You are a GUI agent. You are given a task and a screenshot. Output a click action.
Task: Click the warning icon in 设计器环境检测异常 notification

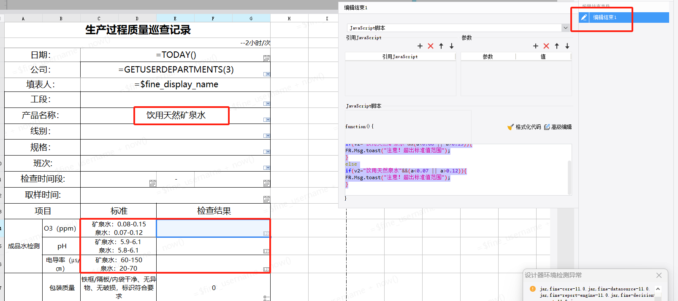pyautogui.click(x=532, y=289)
